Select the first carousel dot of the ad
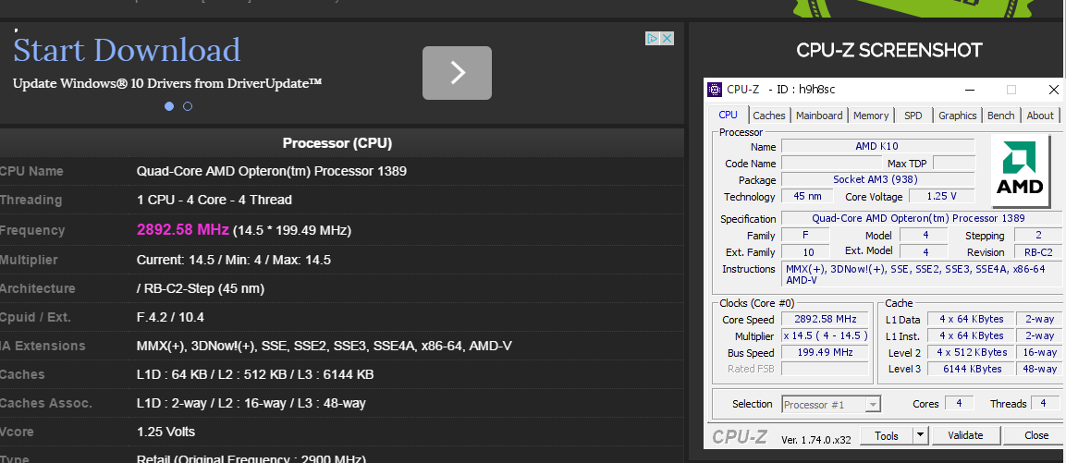This screenshot has height=463, width=1066. (169, 106)
